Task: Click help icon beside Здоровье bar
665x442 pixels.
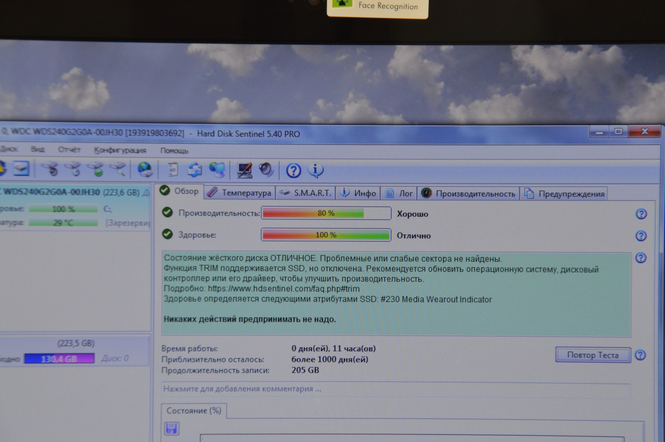Action: pos(641,236)
